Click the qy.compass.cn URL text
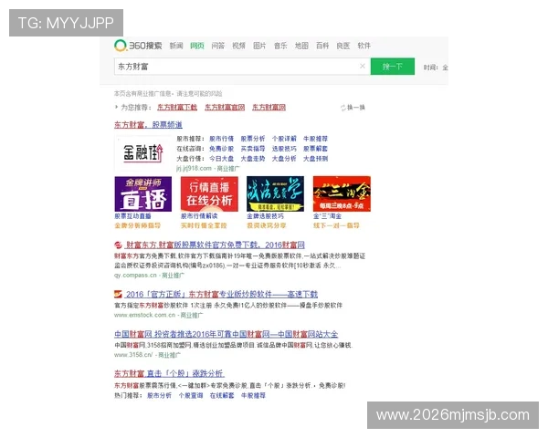548x438 pixels. (135, 276)
